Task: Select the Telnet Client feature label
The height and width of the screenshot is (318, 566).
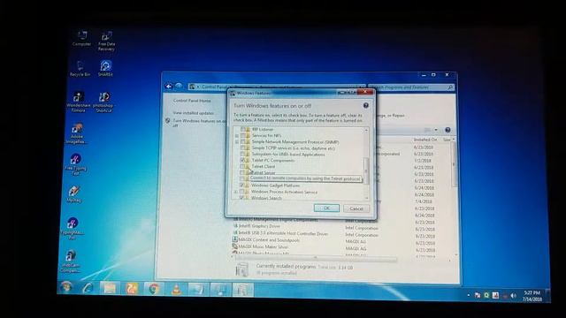Action: point(264,167)
